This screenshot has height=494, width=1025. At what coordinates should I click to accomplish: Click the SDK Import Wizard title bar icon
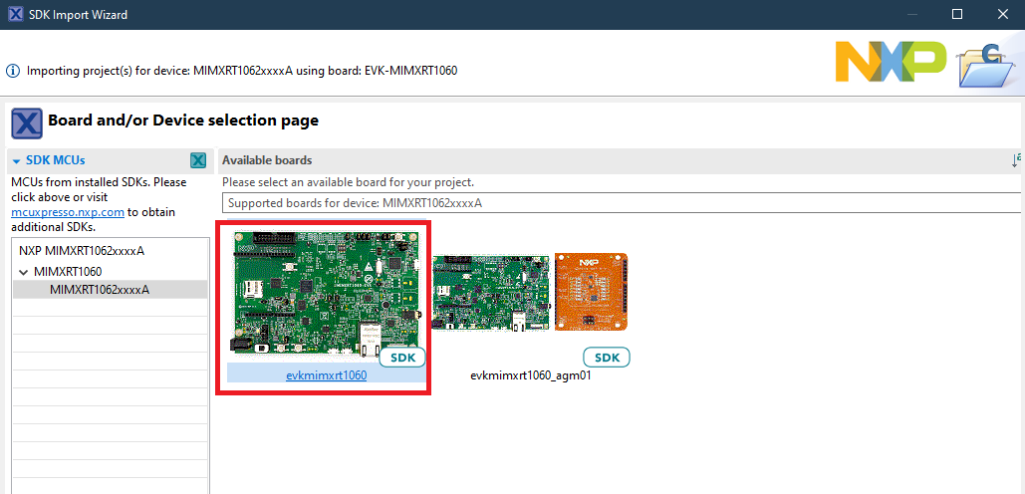coord(16,15)
